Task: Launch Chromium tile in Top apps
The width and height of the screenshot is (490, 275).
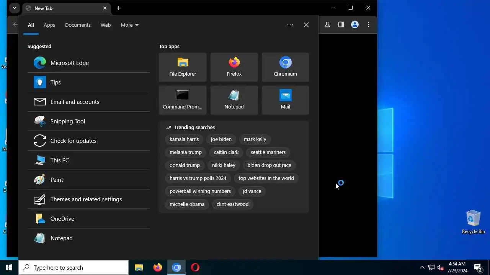Action: [x=285, y=67]
